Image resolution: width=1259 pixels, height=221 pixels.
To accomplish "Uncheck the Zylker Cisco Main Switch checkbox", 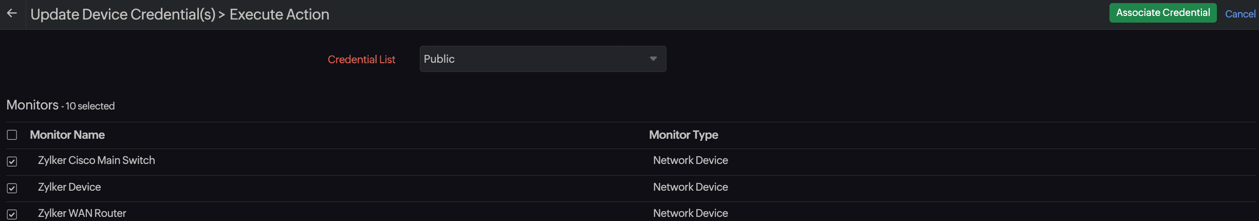I will click(x=12, y=161).
